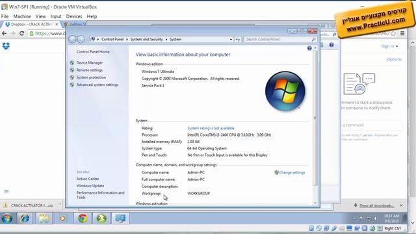Click Control Panel in the breadcrumb
Viewport: 416px width, 234px height.
112,39
